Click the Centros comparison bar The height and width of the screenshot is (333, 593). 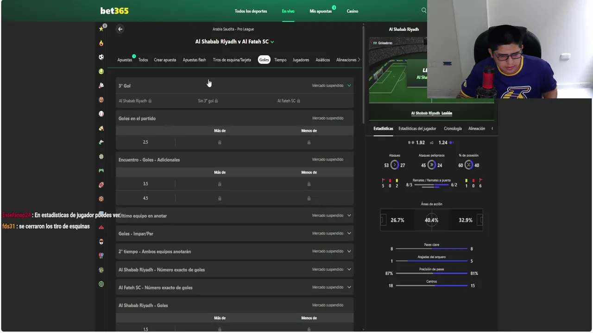pyautogui.click(x=431, y=286)
